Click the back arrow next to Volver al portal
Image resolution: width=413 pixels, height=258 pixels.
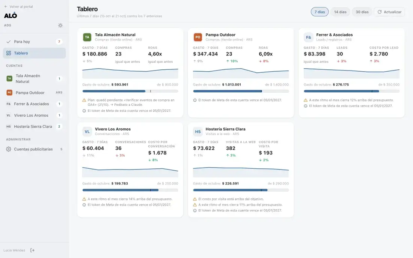coord(6,7)
